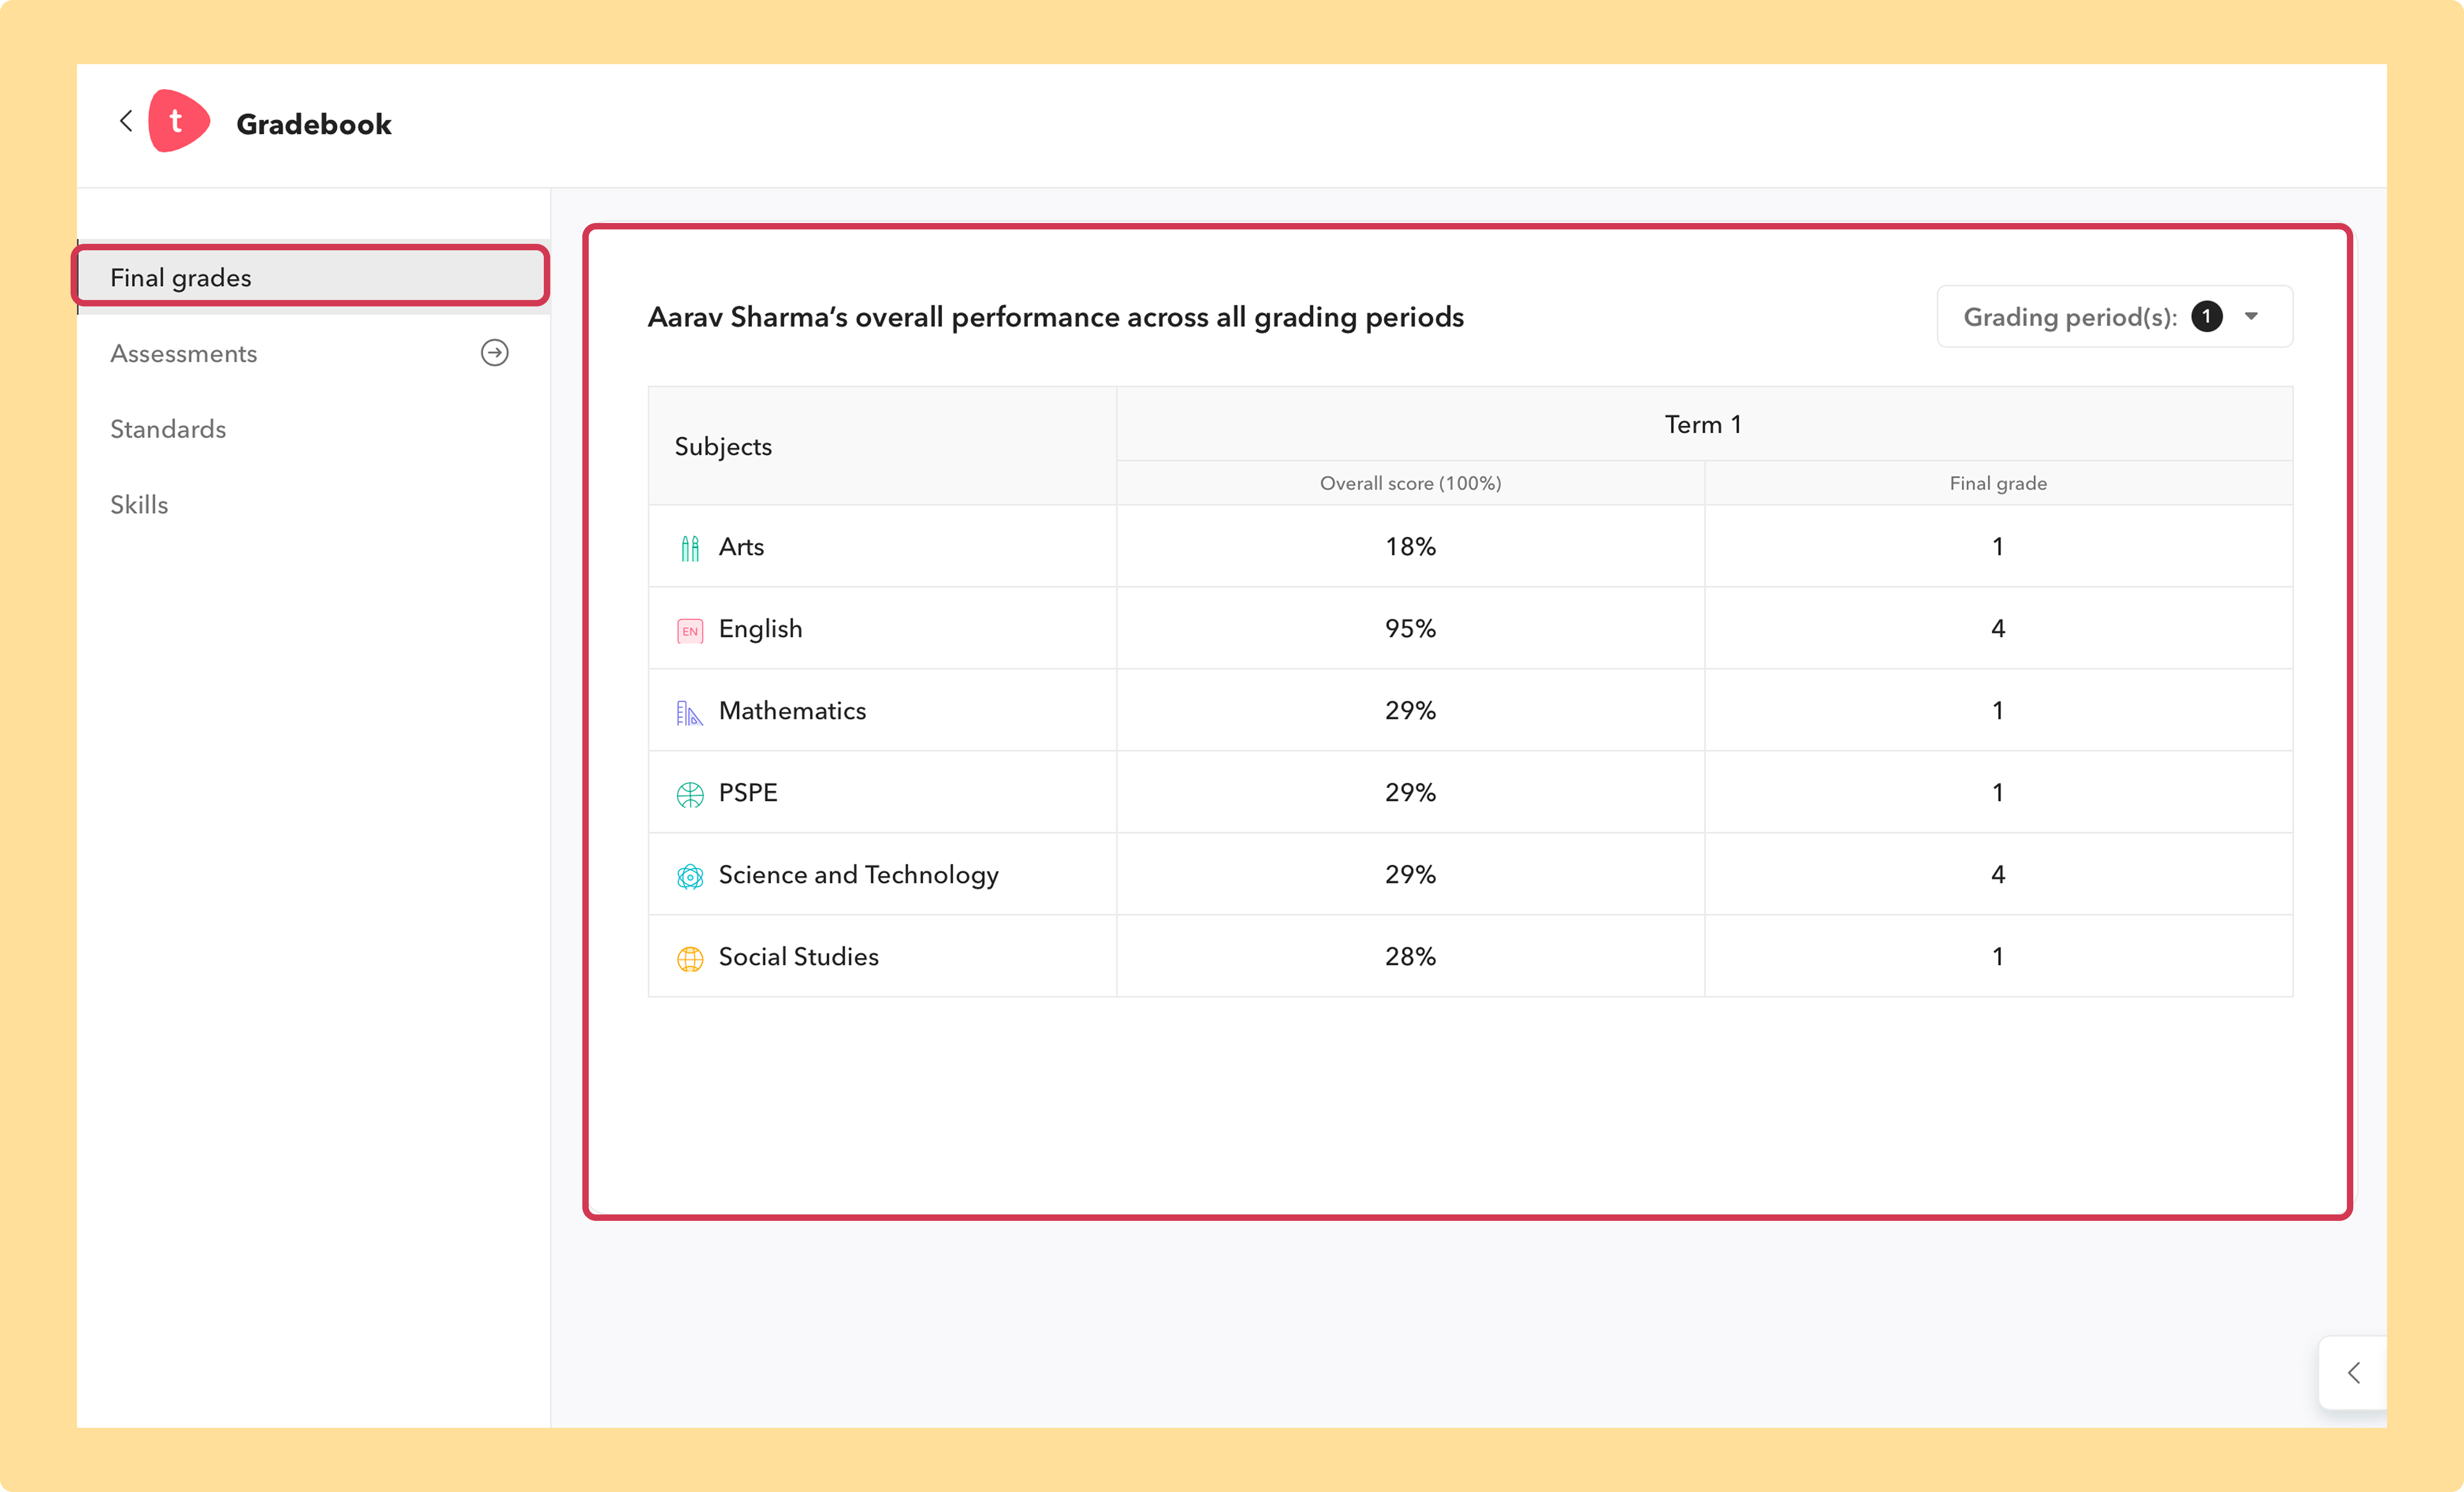Click the Social Studies subject name
2464x1492 pixels.
[798, 957]
